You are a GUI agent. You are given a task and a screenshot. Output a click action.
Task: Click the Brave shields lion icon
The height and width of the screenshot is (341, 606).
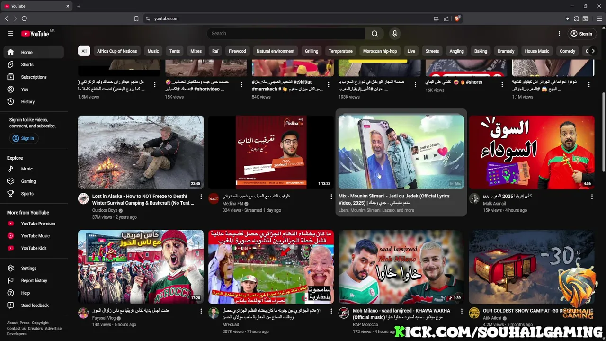click(457, 18)
